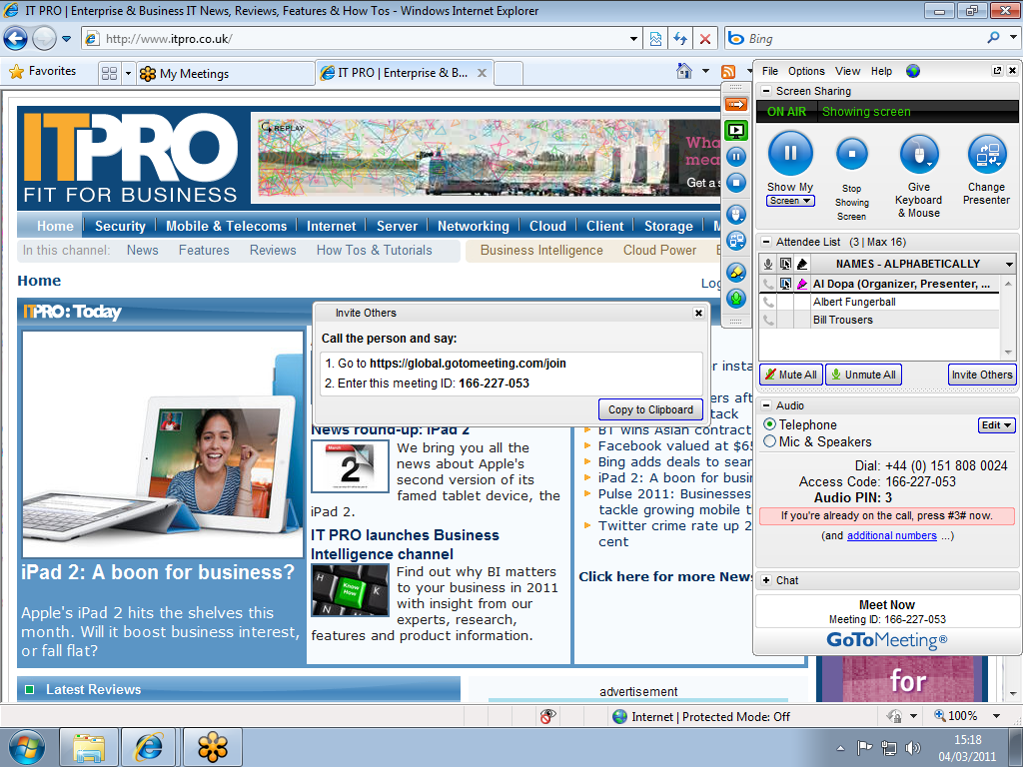The width and height of the screenshot is (1023, 767).
Task: Click phone icon next to Albert Fungerball
Action: point(768,302)
